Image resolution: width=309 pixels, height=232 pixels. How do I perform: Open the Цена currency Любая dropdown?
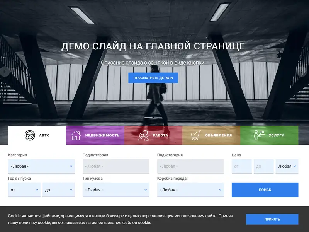click(x=287, y=166)
